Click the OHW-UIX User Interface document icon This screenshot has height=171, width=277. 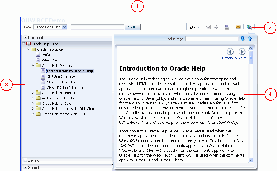coord(43,87)
